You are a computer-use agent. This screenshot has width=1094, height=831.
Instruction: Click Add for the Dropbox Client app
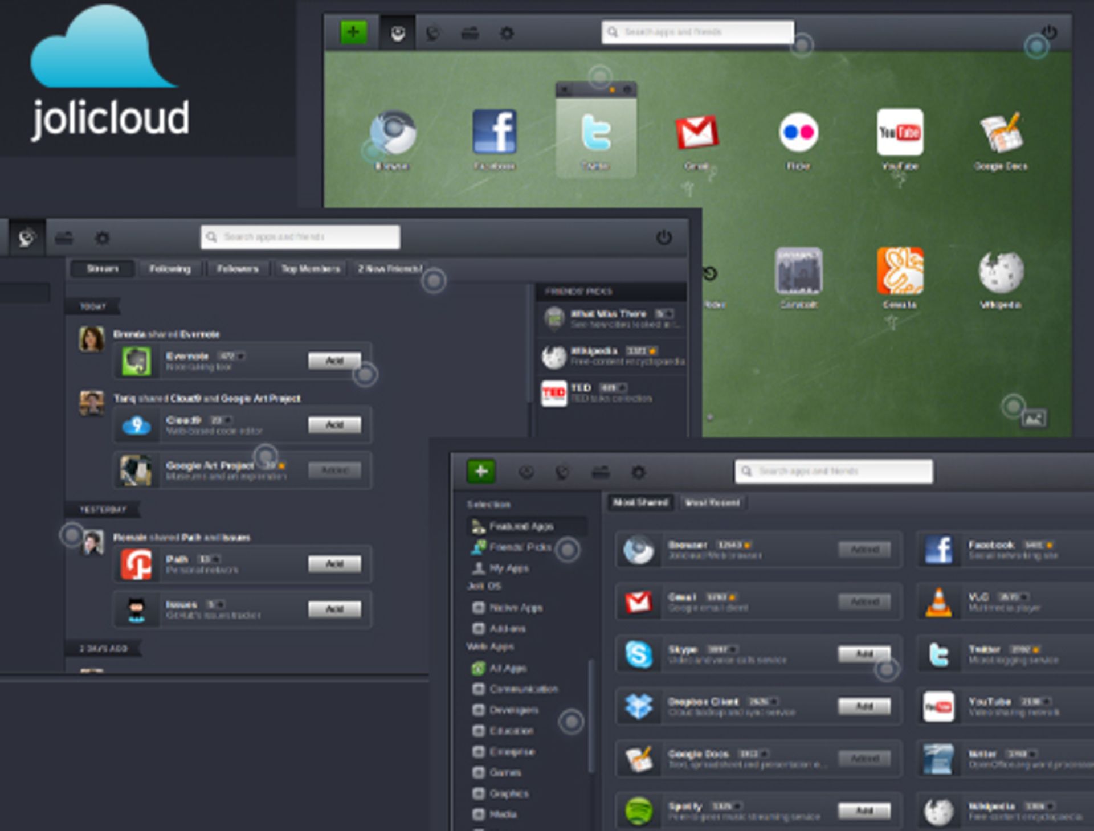tap(864, 706)
